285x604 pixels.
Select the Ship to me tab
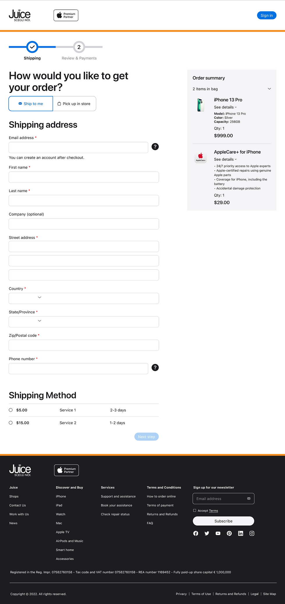[31, 103]
